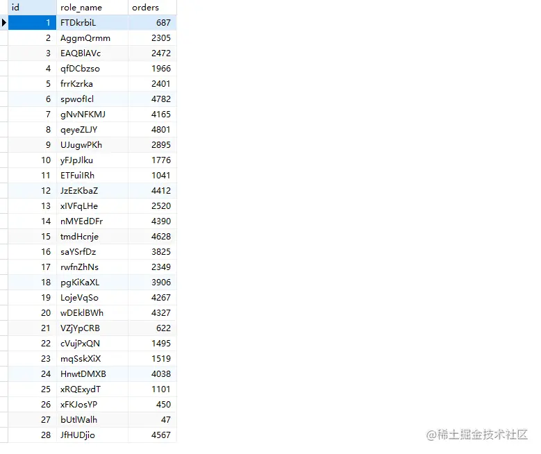The height and width of the screenshot is (454, 541).
Task: Select the cell nMYEdDFr
Action: (x=92, y=221)
